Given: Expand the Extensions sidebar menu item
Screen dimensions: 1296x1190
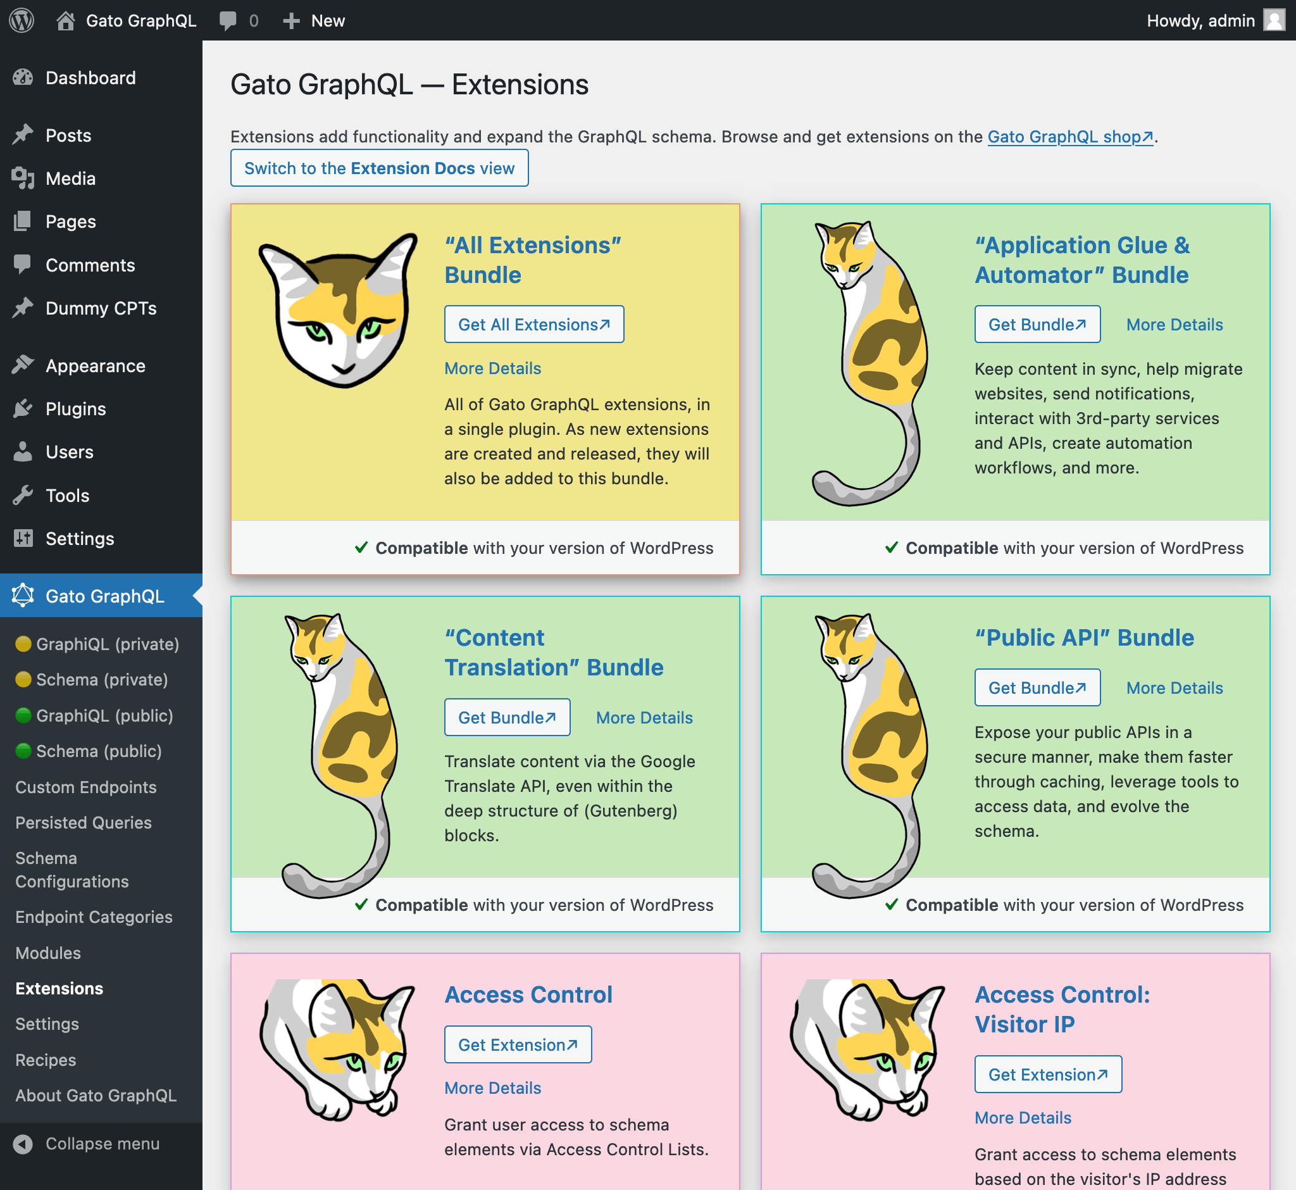Looking at the screenshot, I should point(59,989).
